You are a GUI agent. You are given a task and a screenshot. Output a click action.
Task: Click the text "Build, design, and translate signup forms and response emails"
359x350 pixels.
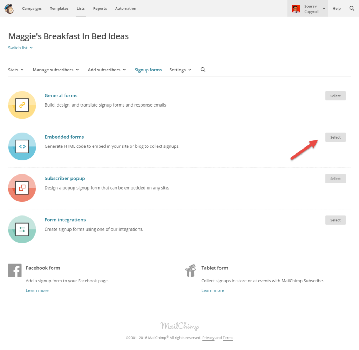coord(105,105)
